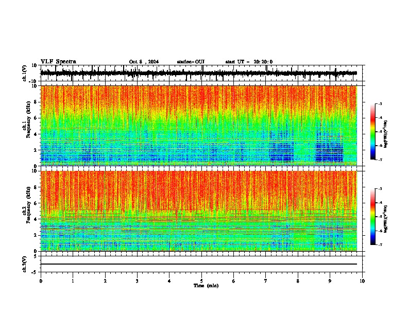Click the "8" kHz tick of ch.2 spectrogram
This screenshot has width=408, height=315.
(36, 187)
